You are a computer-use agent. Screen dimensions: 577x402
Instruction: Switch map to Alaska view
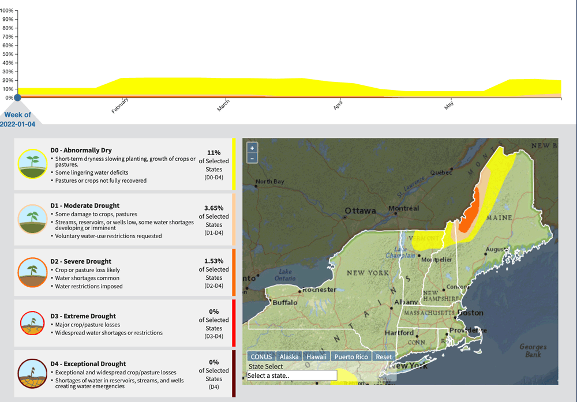click(289, 356)
